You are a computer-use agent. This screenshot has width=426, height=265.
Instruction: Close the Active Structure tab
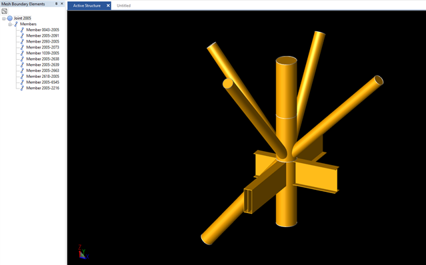click(108, 5)
